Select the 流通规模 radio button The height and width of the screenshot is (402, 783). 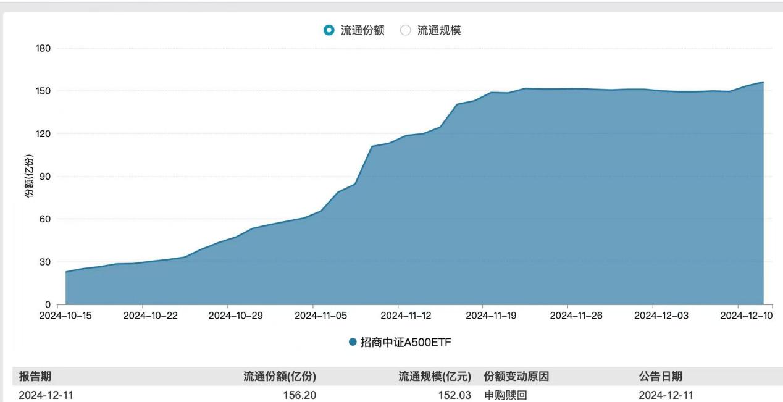pos(406,30)
